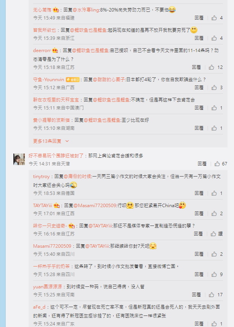Reply to Masami77200509's comment from 四川

[x=199, y=254]
